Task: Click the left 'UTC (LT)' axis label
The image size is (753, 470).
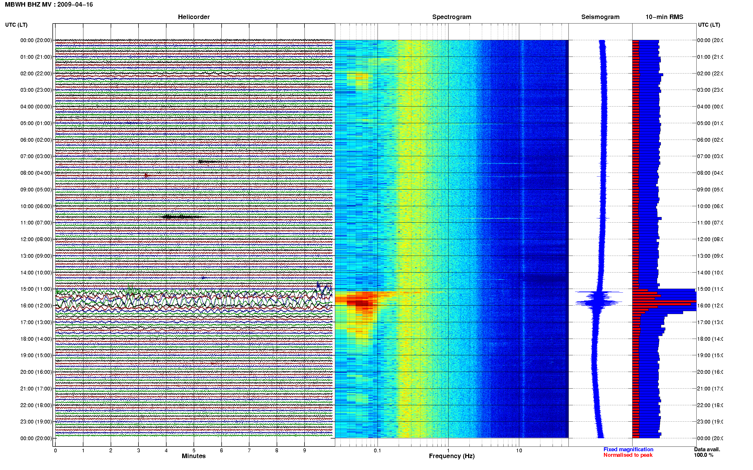Action: (16, 25)
